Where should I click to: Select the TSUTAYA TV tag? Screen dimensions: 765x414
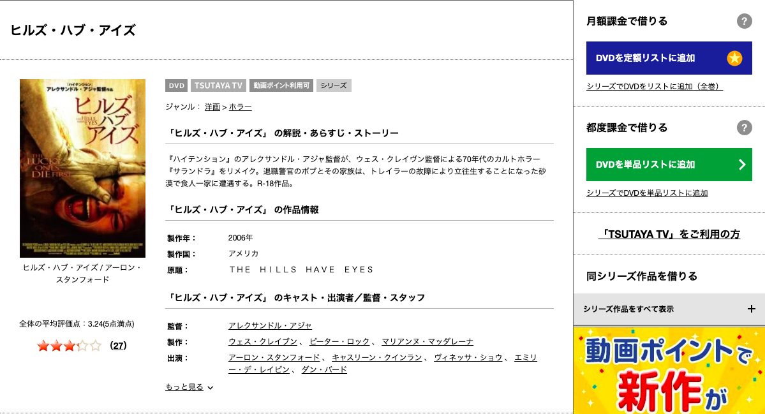[x=218, y=85]
